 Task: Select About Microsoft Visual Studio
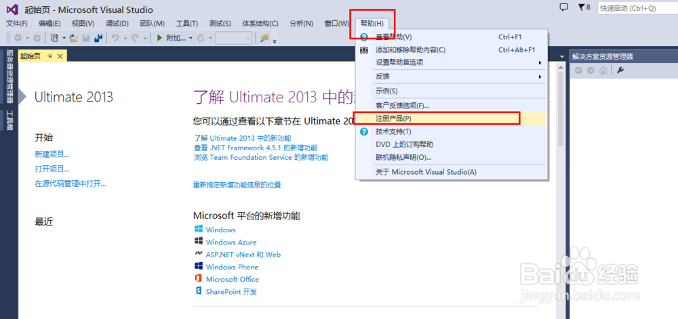coord(451,172)
